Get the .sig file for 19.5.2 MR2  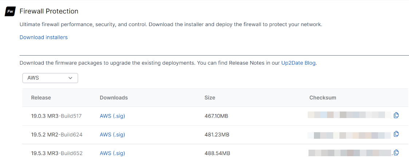tap(119, 135)
